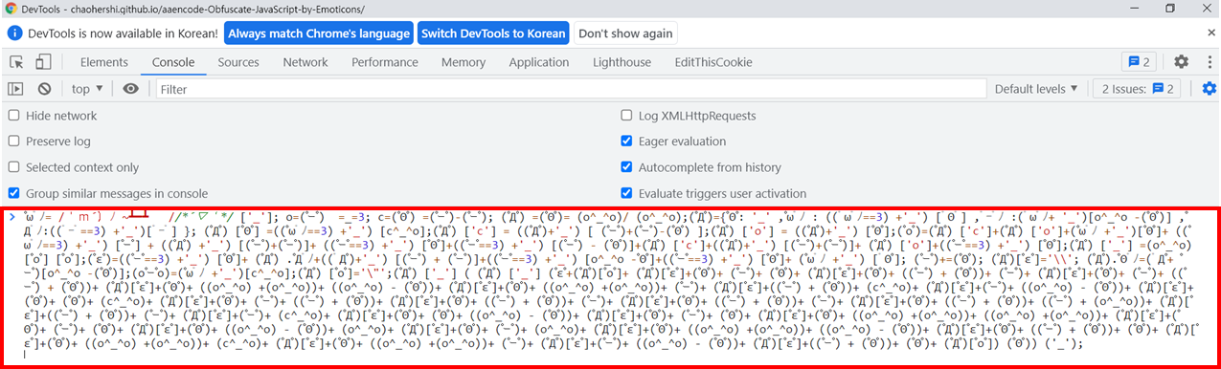Maximize the DevTools window
This screenshot has width=1221, height=369.
(1170, 8)
